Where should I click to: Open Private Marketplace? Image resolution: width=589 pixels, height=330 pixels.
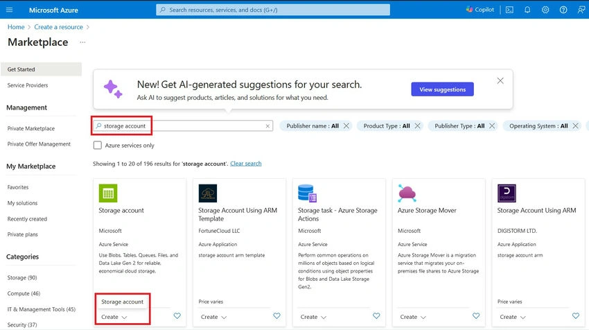[x=31, y=128]
